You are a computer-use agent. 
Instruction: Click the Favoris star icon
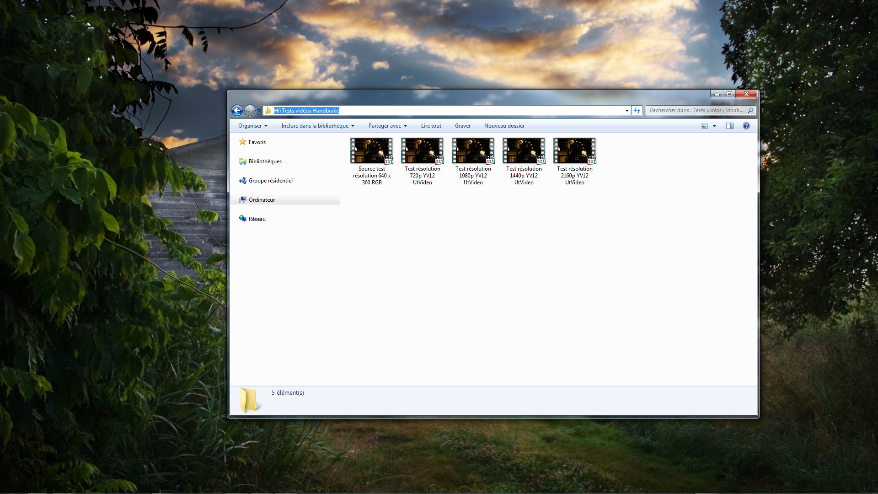click(243, 142)
